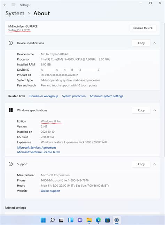Click the Pen and touch support text

pos(69,85)
